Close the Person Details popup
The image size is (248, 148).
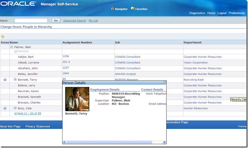point(165,82)
